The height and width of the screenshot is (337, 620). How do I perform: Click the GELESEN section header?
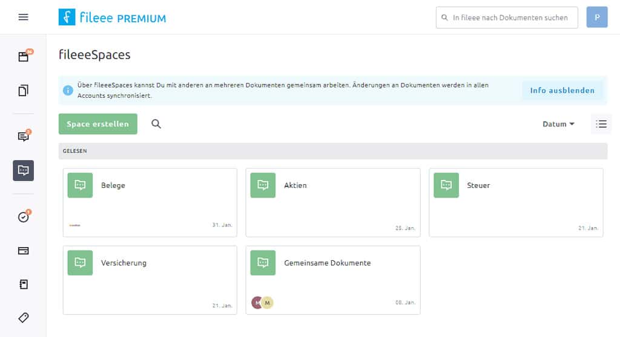click(333, 151)
